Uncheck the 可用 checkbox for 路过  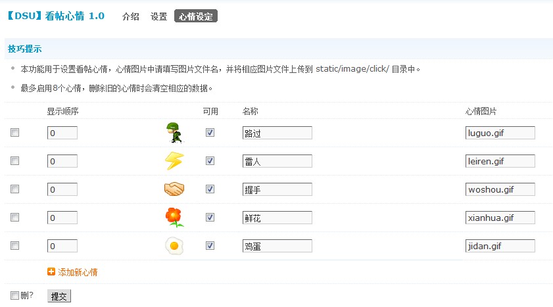pyautogui.click(x=210, y=133)
